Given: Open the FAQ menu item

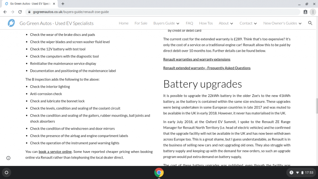Looking at the screenshot, I should tap(190, 23).
